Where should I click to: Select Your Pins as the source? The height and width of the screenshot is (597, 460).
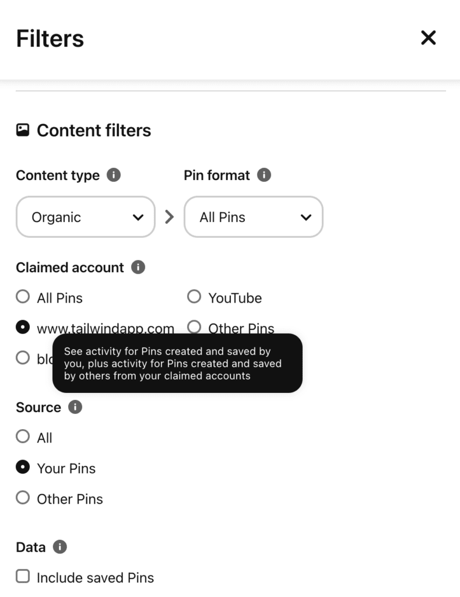click(x=22, y=467)
